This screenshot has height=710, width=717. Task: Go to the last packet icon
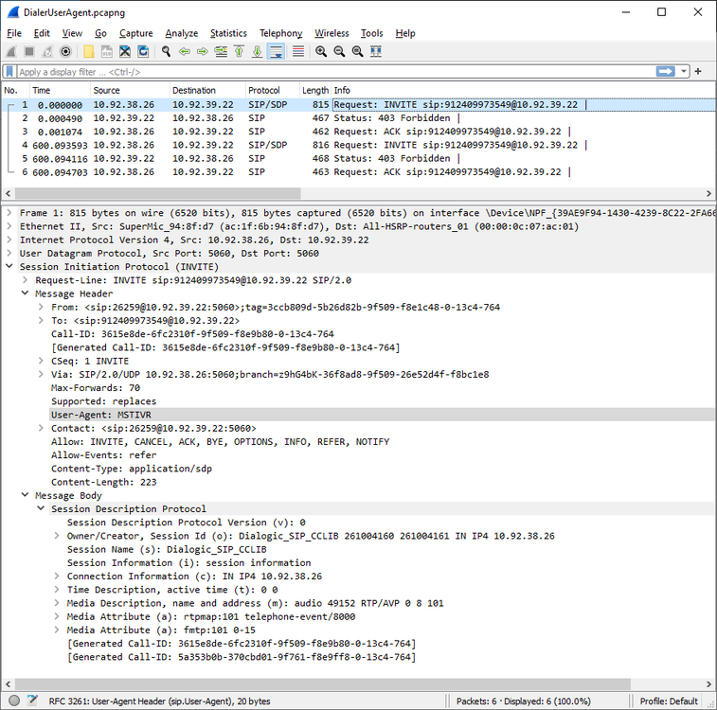tap(257, 51)
